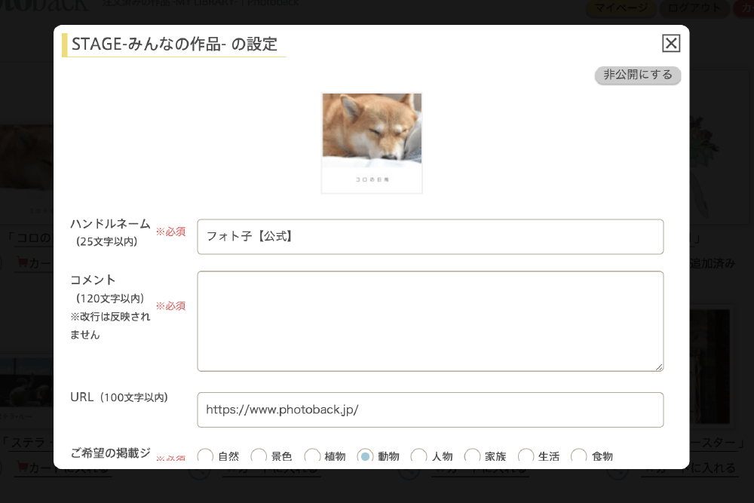Focus the ハンドルネーム input field
The height and width of the screenshot is (503, 754).
(x=430, y=237)
